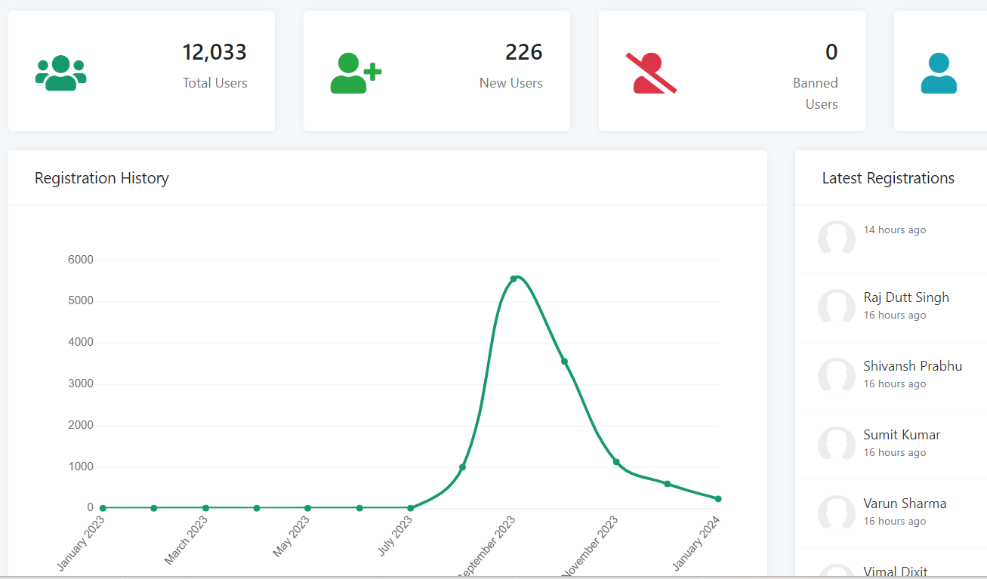This screenshot has height=579, width=987.
Task: Click the 6000 y-axis label
Action: [x=81, y=260]
